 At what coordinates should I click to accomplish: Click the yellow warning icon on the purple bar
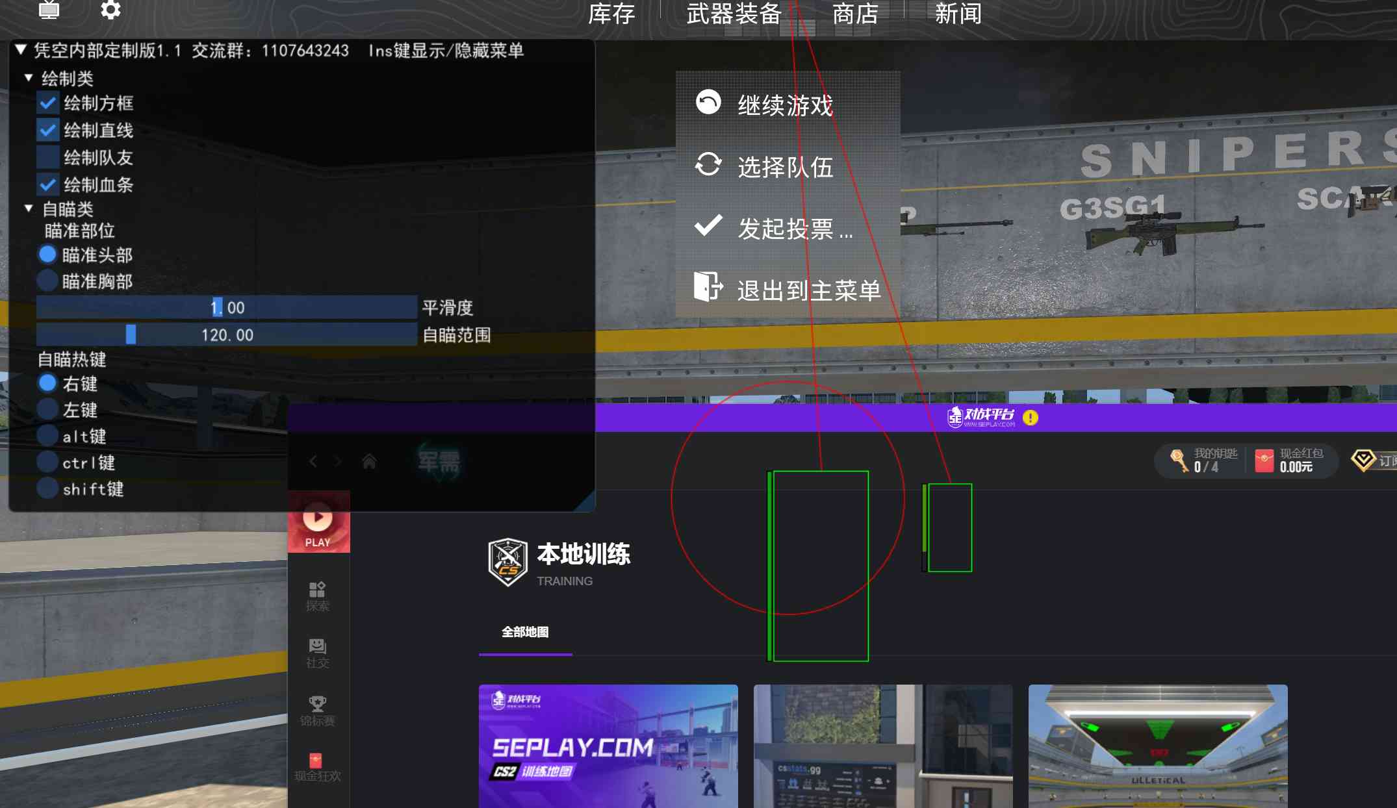pos(1031,418)
